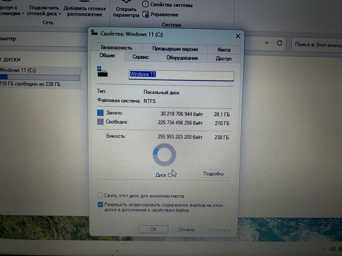This screenshot has height=256, width=342.
Task: Switch to the Безопасность tab
Action: [x=117, y=48]
